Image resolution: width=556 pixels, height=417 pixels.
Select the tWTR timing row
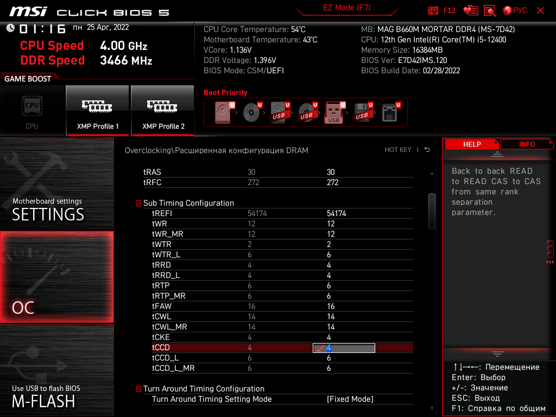[282, 244]
